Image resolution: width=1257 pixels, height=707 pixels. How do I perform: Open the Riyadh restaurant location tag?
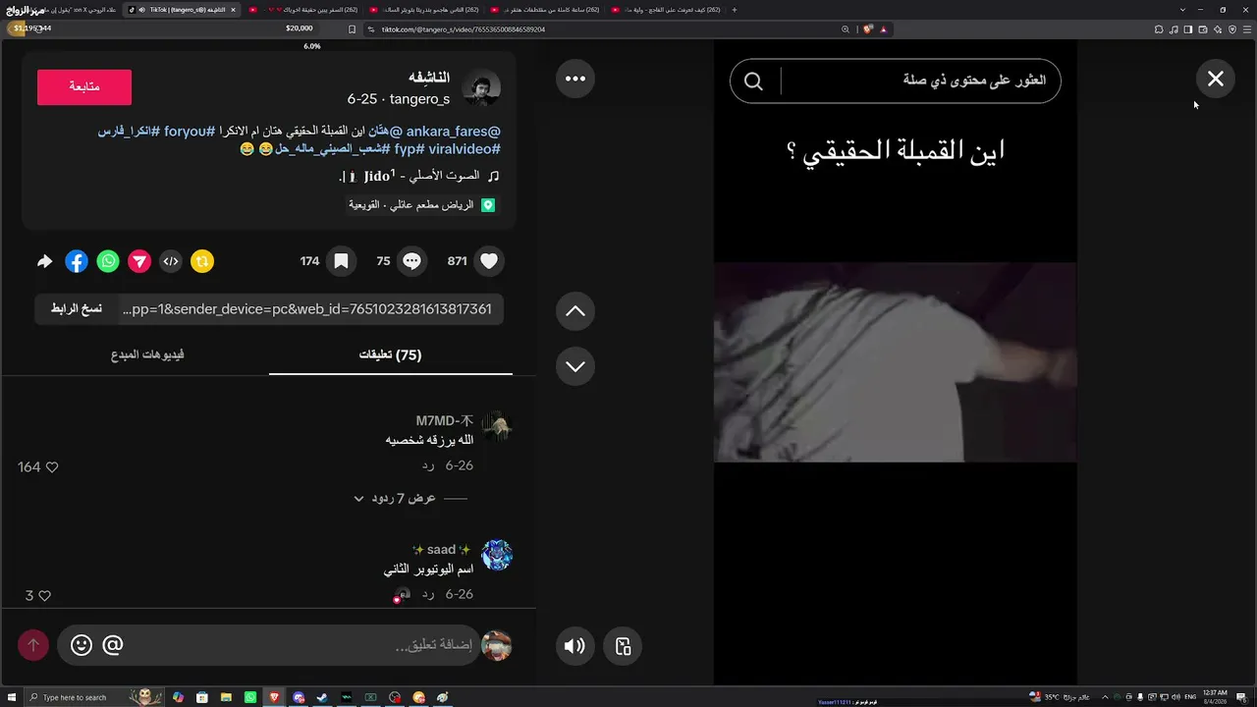coord(421,205)
